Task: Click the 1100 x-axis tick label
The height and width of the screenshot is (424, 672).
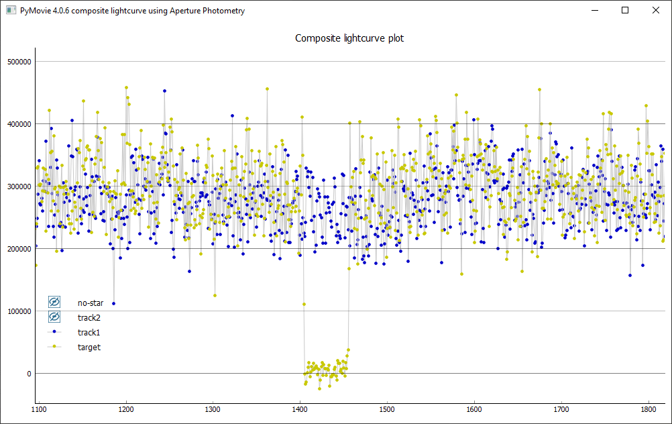Action: pyautogui.click(x=38, y=409)
